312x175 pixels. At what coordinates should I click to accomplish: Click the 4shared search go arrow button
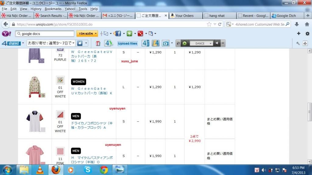coord(80,43)
